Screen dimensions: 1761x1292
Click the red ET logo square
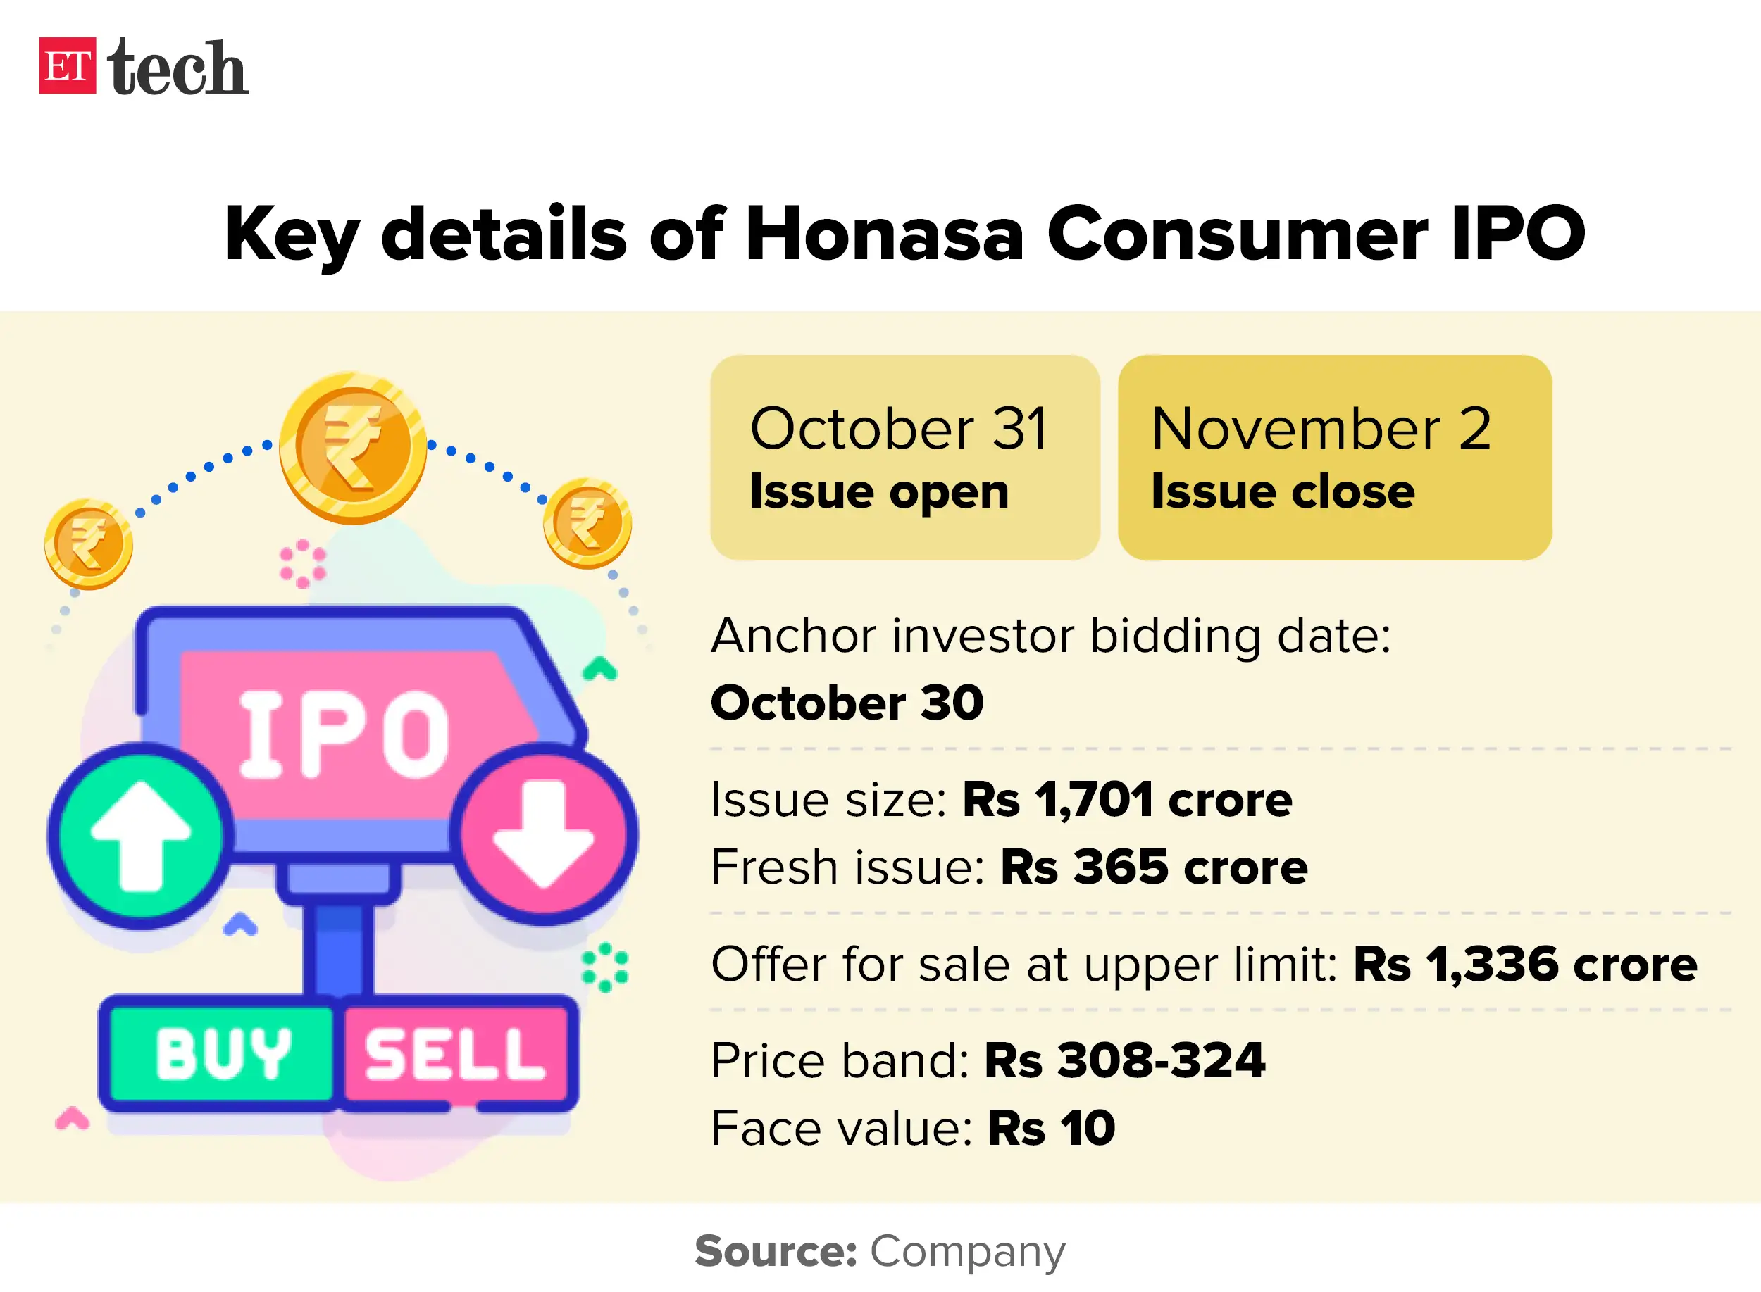(x=68, y=65)
